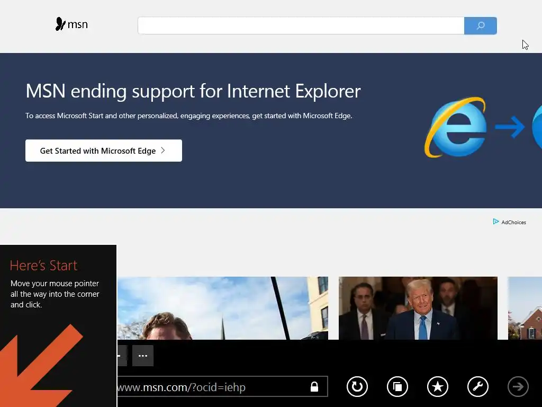The height and width of the screenshot is (407, 542).
Task: Open the Trump news story thumbnail
Action: click(418, 308)
